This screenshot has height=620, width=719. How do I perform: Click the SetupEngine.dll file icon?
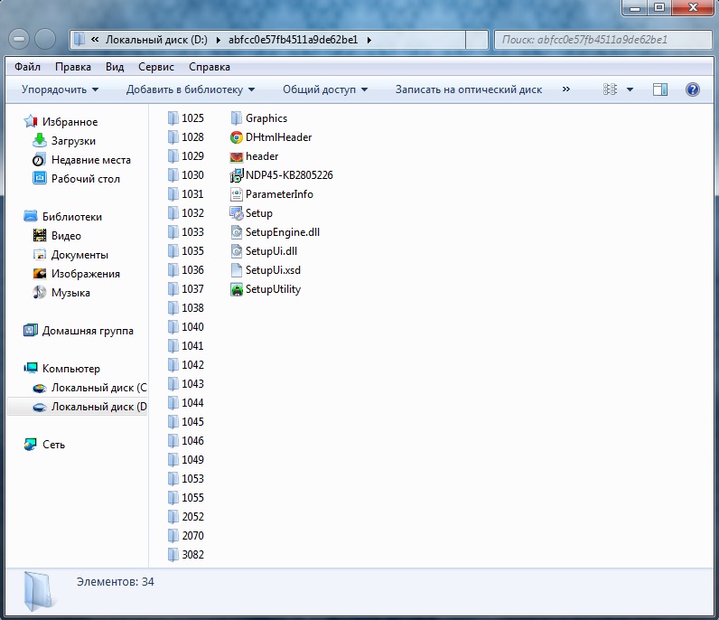click(x=237, y=232)
